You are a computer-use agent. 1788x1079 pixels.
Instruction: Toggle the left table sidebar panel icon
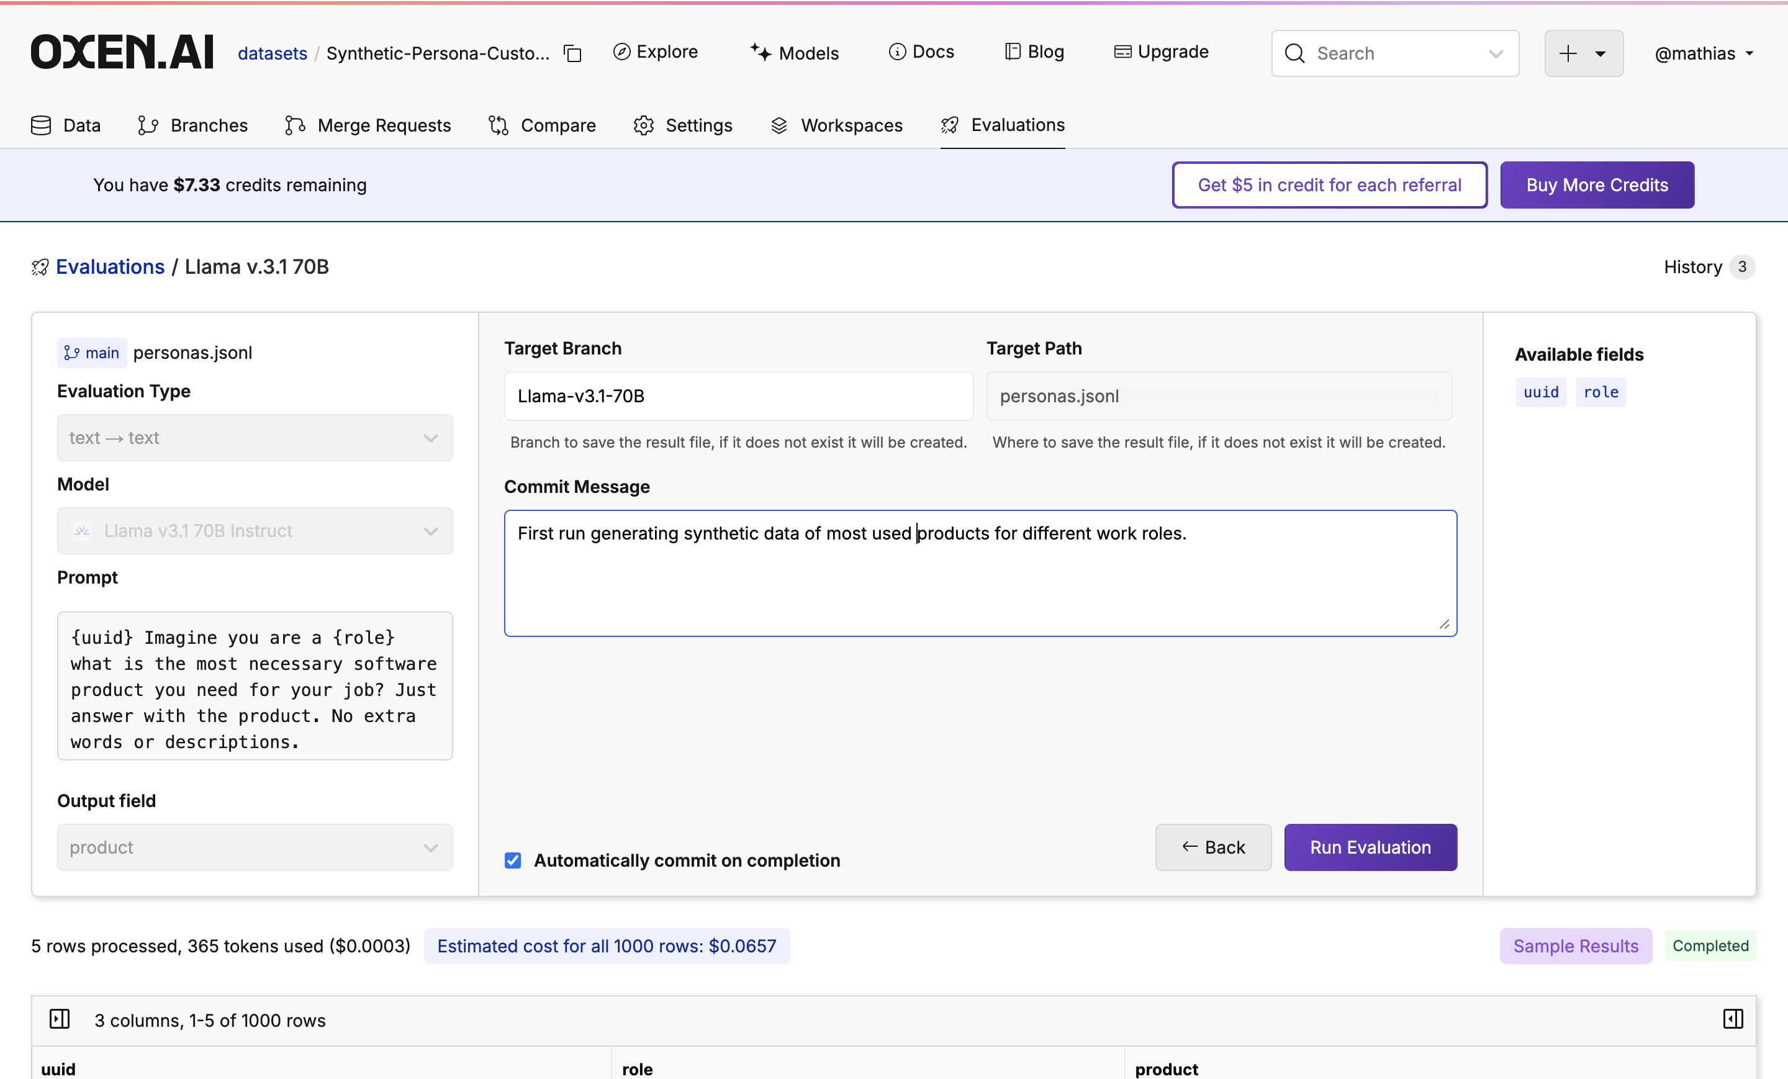coord(60,1019)
